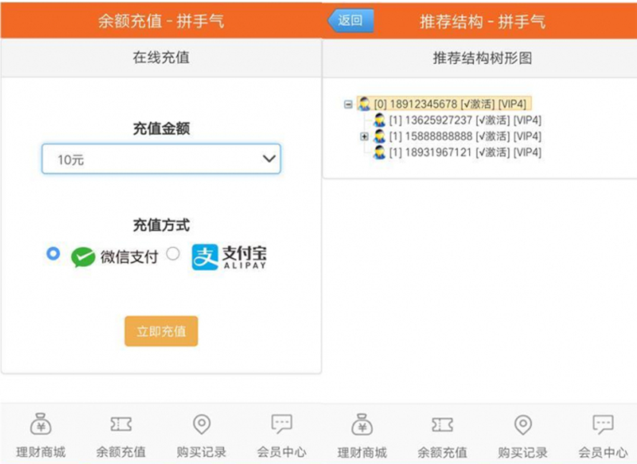Click the 返回 back button
This screenshot has height=464, width=637.
click(x=351, y=20)
